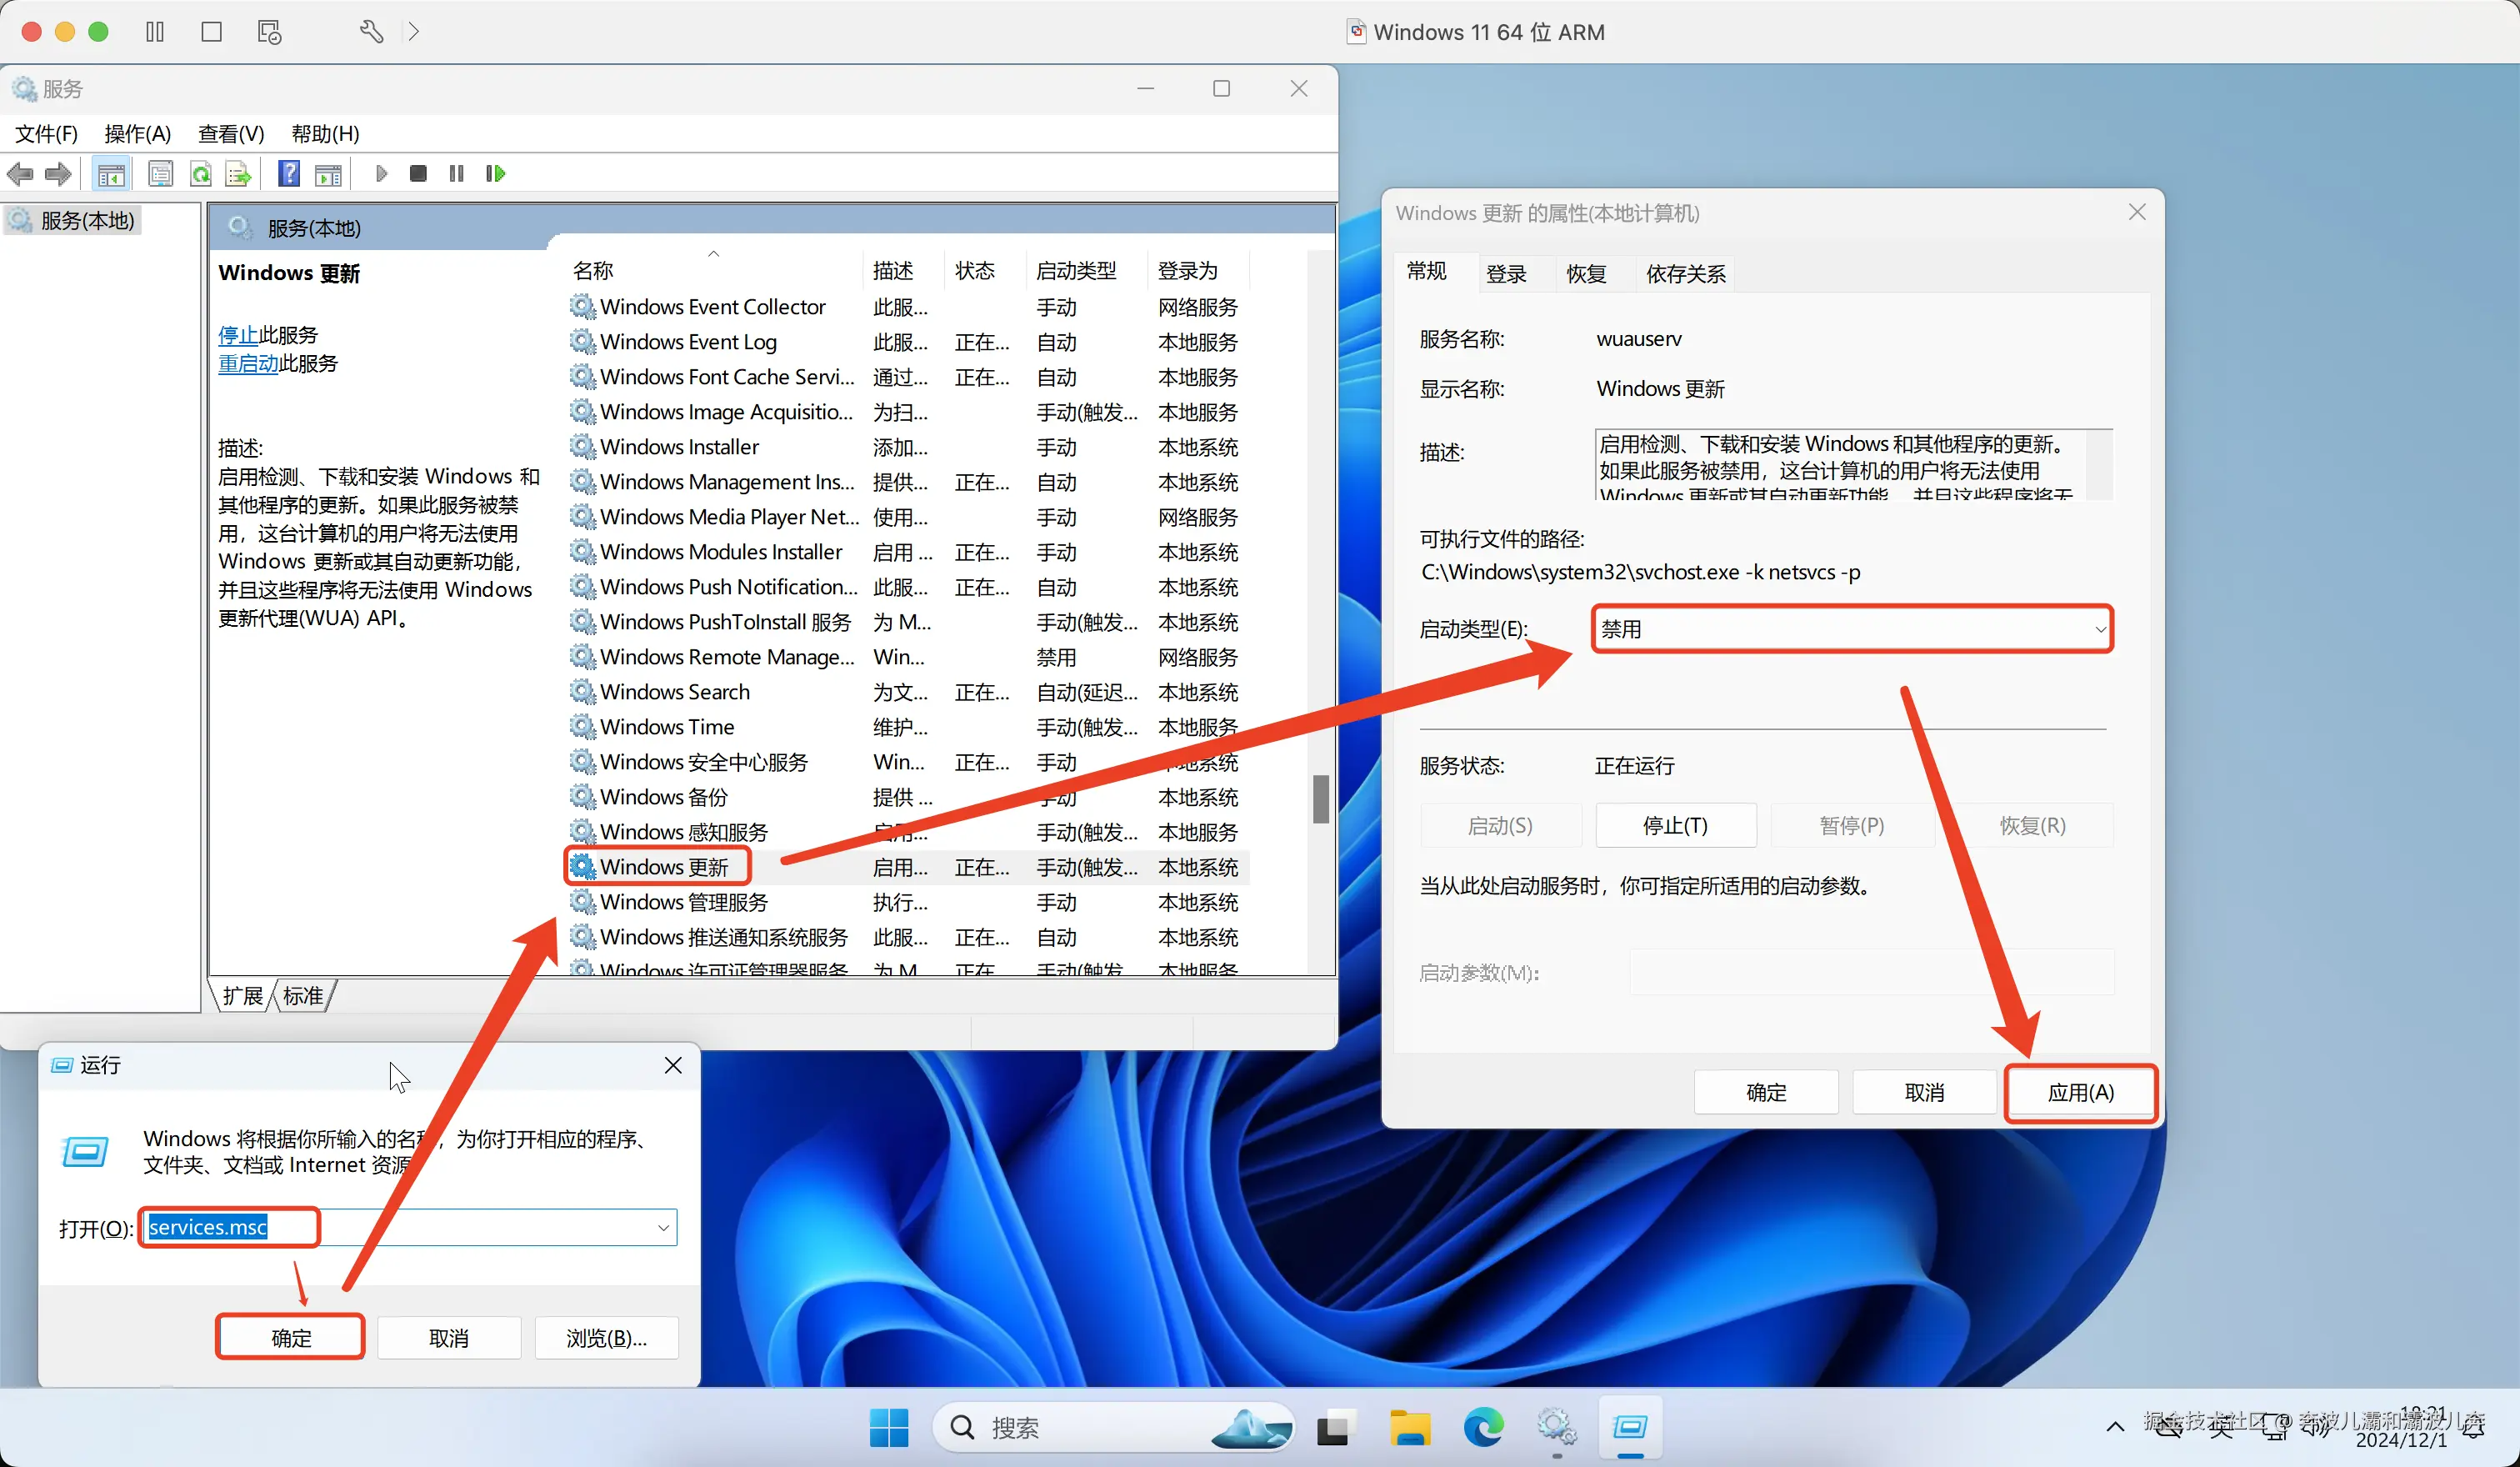Open the Properties toolbar icon
This screenshot has height=1467, width=2520.
coord(160,174)
